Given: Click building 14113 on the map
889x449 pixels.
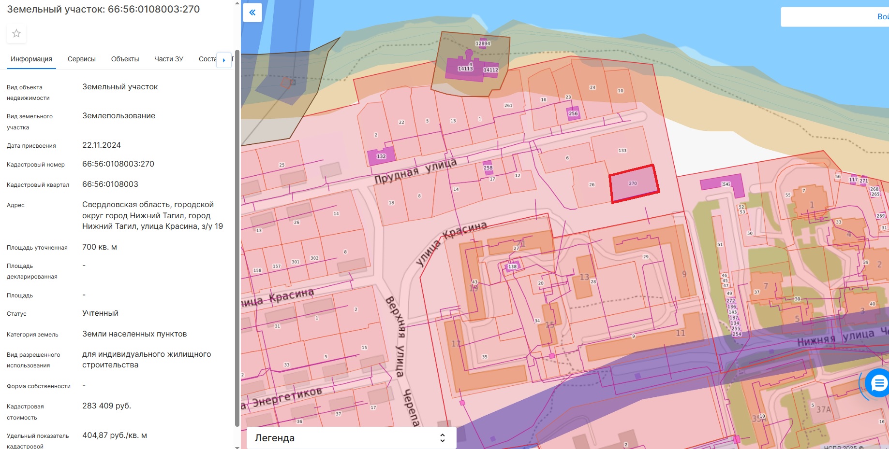Looking at the screenshot, I should tap(465, 68).
